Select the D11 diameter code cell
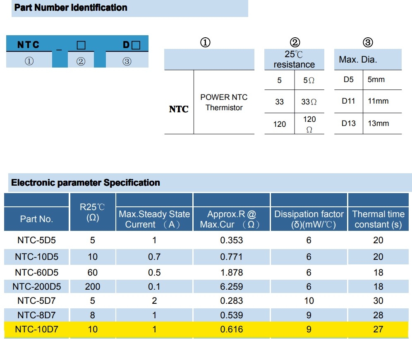Screen dimensions: 412x339 tap(348, 101)
